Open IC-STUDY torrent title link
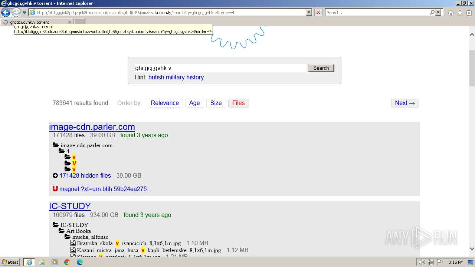This screenshot has height=267, width=475. [70, 206]
